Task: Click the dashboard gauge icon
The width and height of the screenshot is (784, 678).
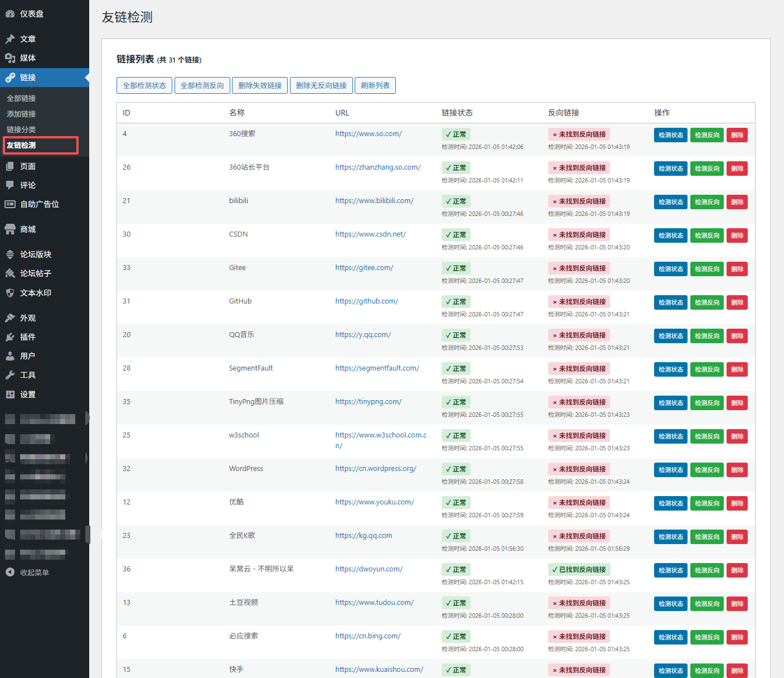Action: click(10, 14)
